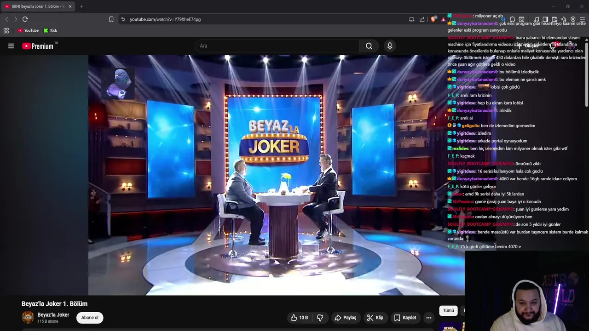Click chat message 'arkada portal oynuyodum'

[502, 141]
